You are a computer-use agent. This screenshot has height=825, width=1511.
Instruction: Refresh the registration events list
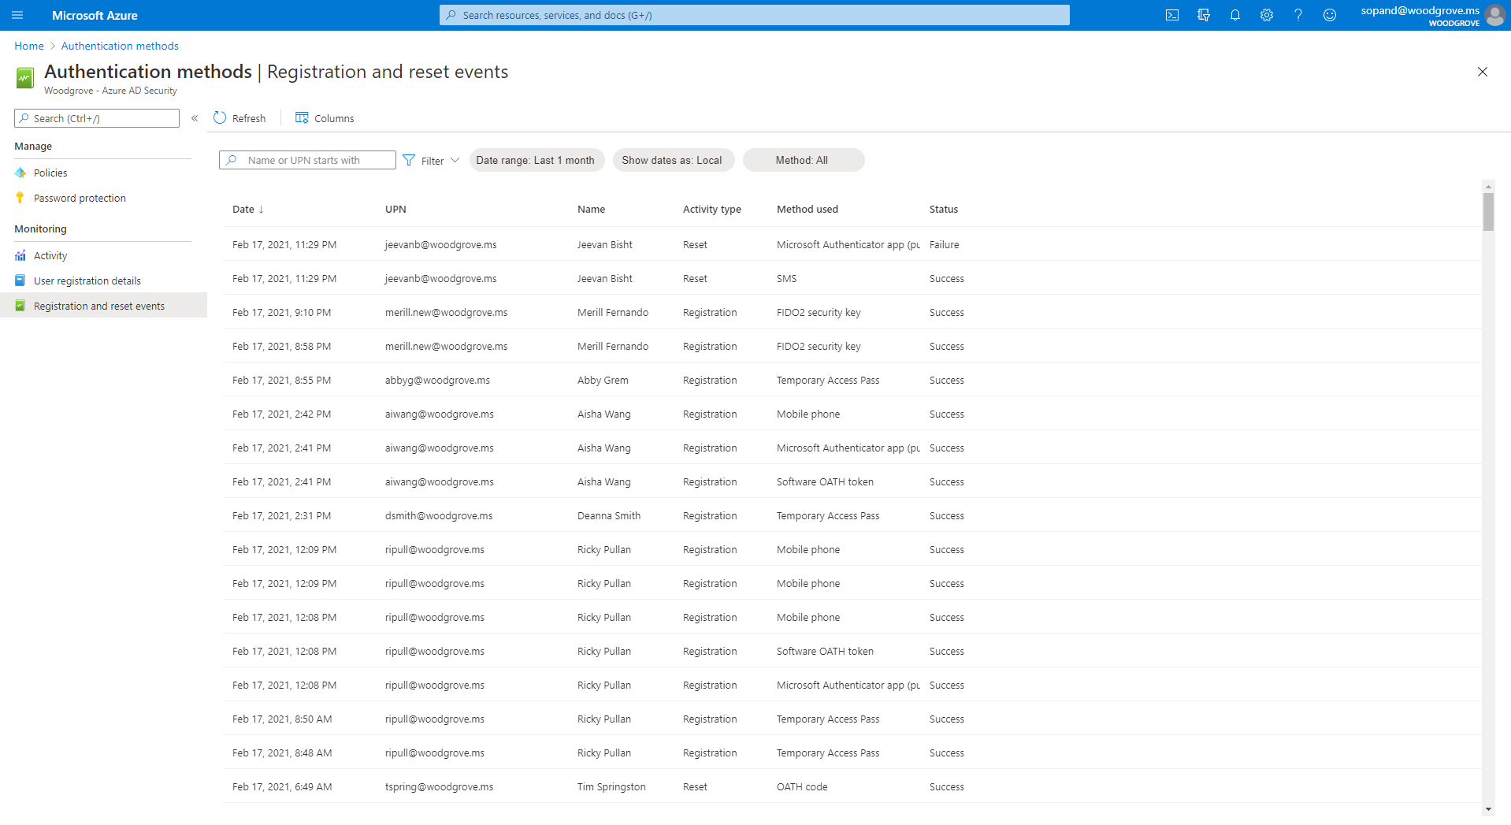239,118
